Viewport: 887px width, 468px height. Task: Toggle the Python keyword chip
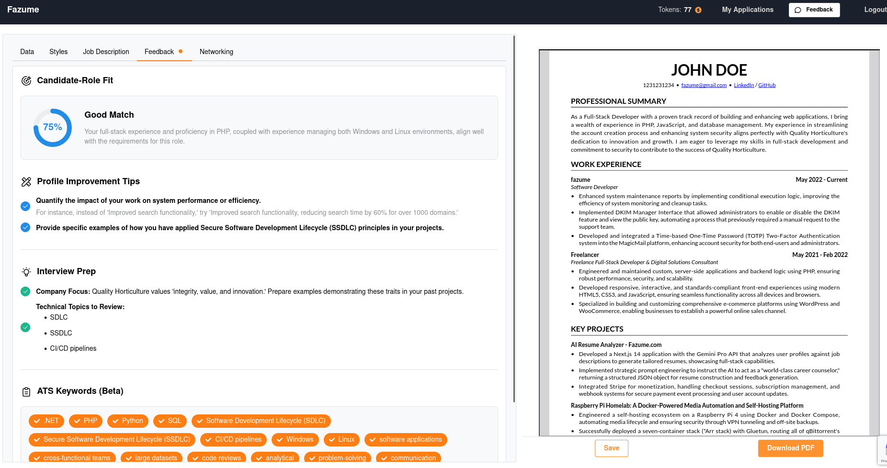click(x=127, y=421)
